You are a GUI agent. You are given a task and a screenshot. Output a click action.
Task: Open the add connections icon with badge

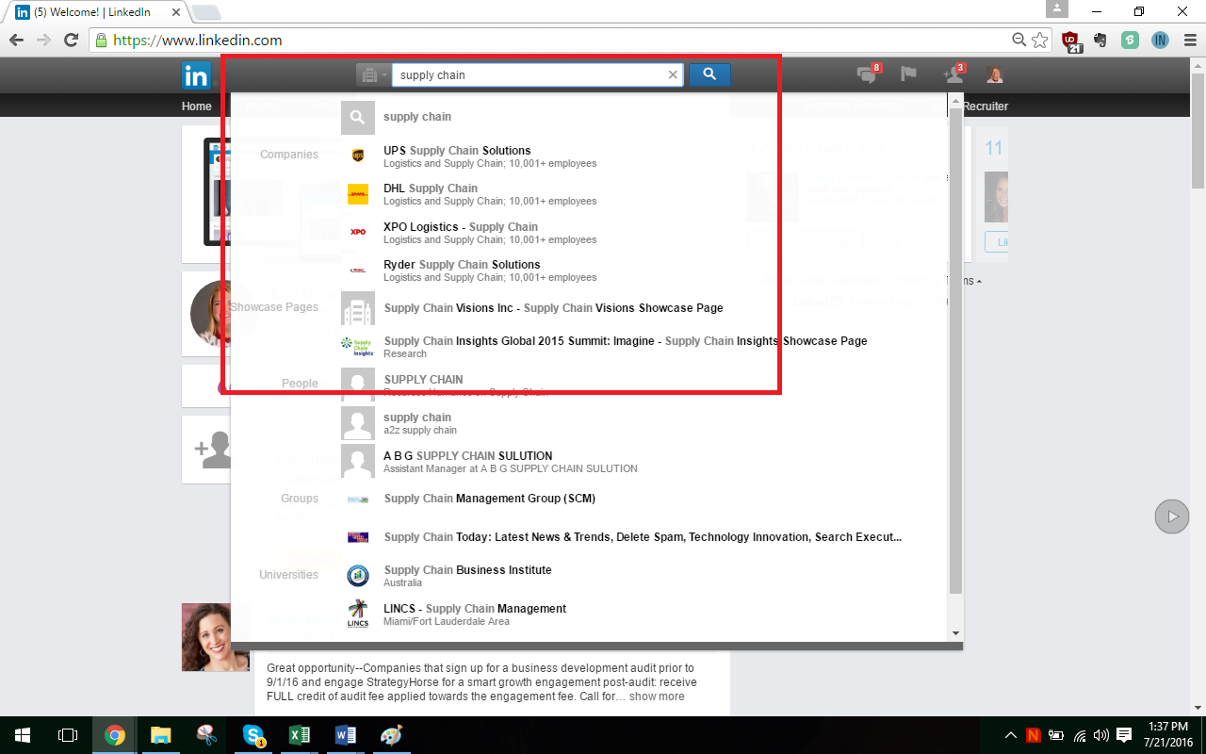point(953,74)
